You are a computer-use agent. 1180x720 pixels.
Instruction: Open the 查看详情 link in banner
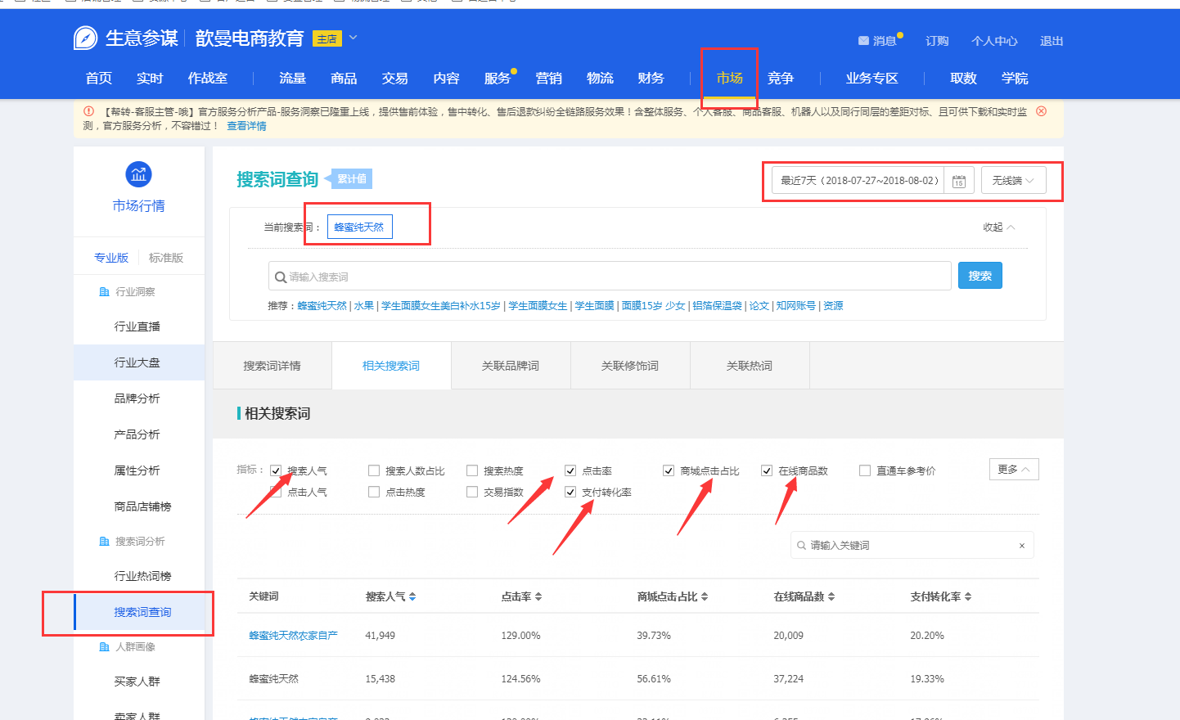coord(246,126)
